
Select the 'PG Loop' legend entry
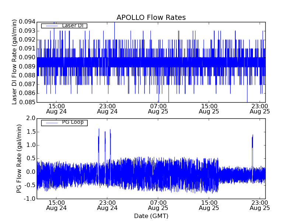point(64,122)
